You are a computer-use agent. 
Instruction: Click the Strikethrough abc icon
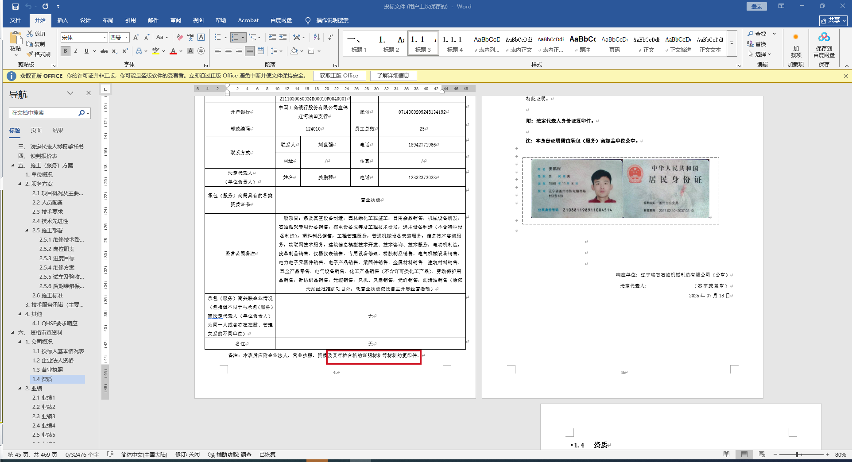point(104,51)
